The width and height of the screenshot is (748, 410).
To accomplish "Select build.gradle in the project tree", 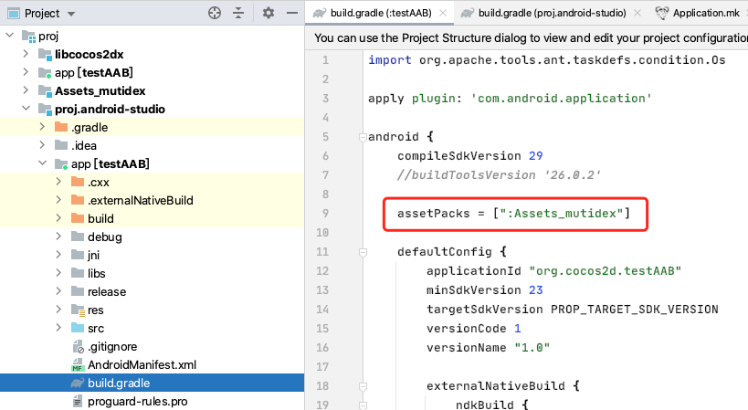I will [119, 383].
